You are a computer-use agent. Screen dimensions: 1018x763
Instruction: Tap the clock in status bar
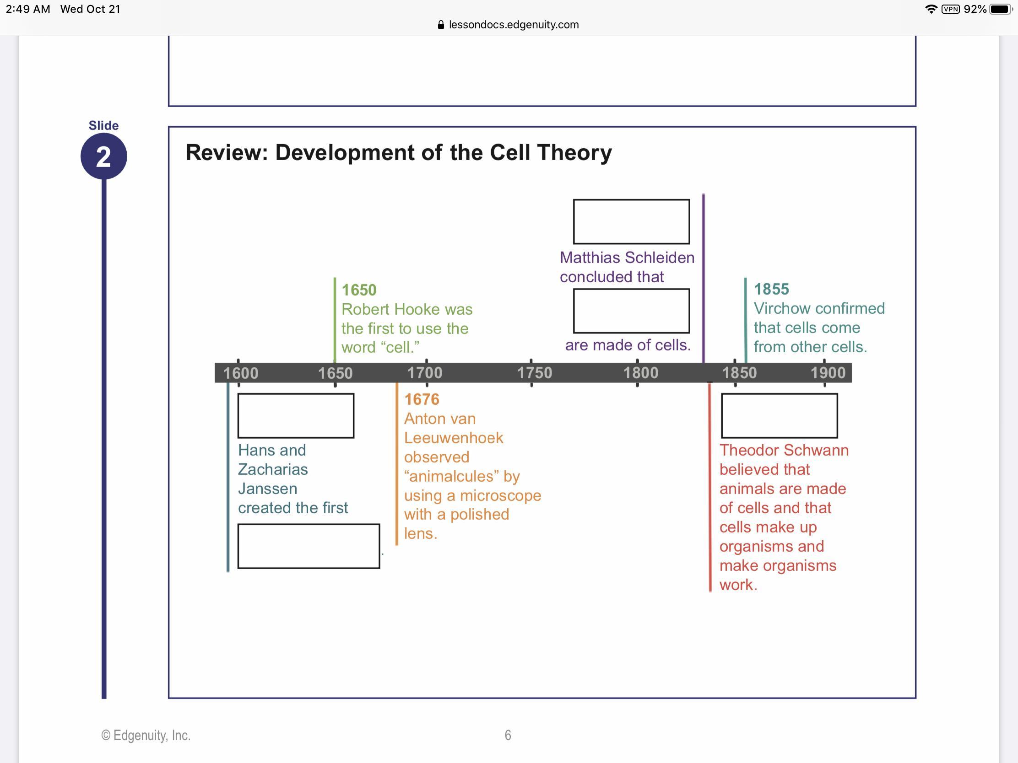(27, 9)
